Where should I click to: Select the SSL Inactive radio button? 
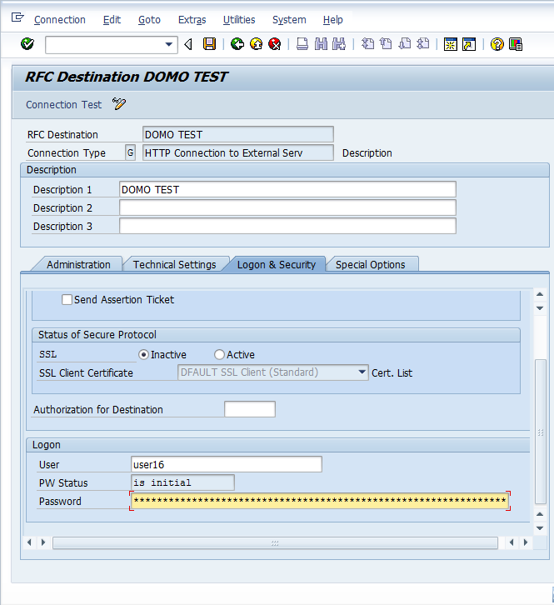point(143,355)
